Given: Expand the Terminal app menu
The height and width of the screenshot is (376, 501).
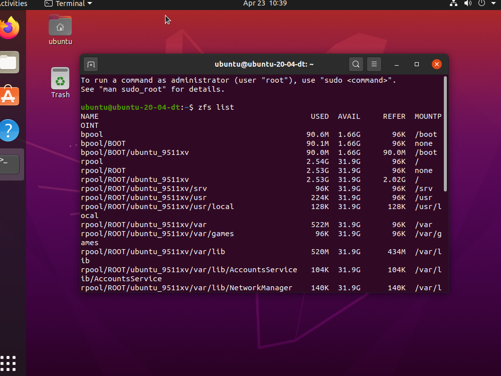Looking at the screenshot, I should pos(68,4).
